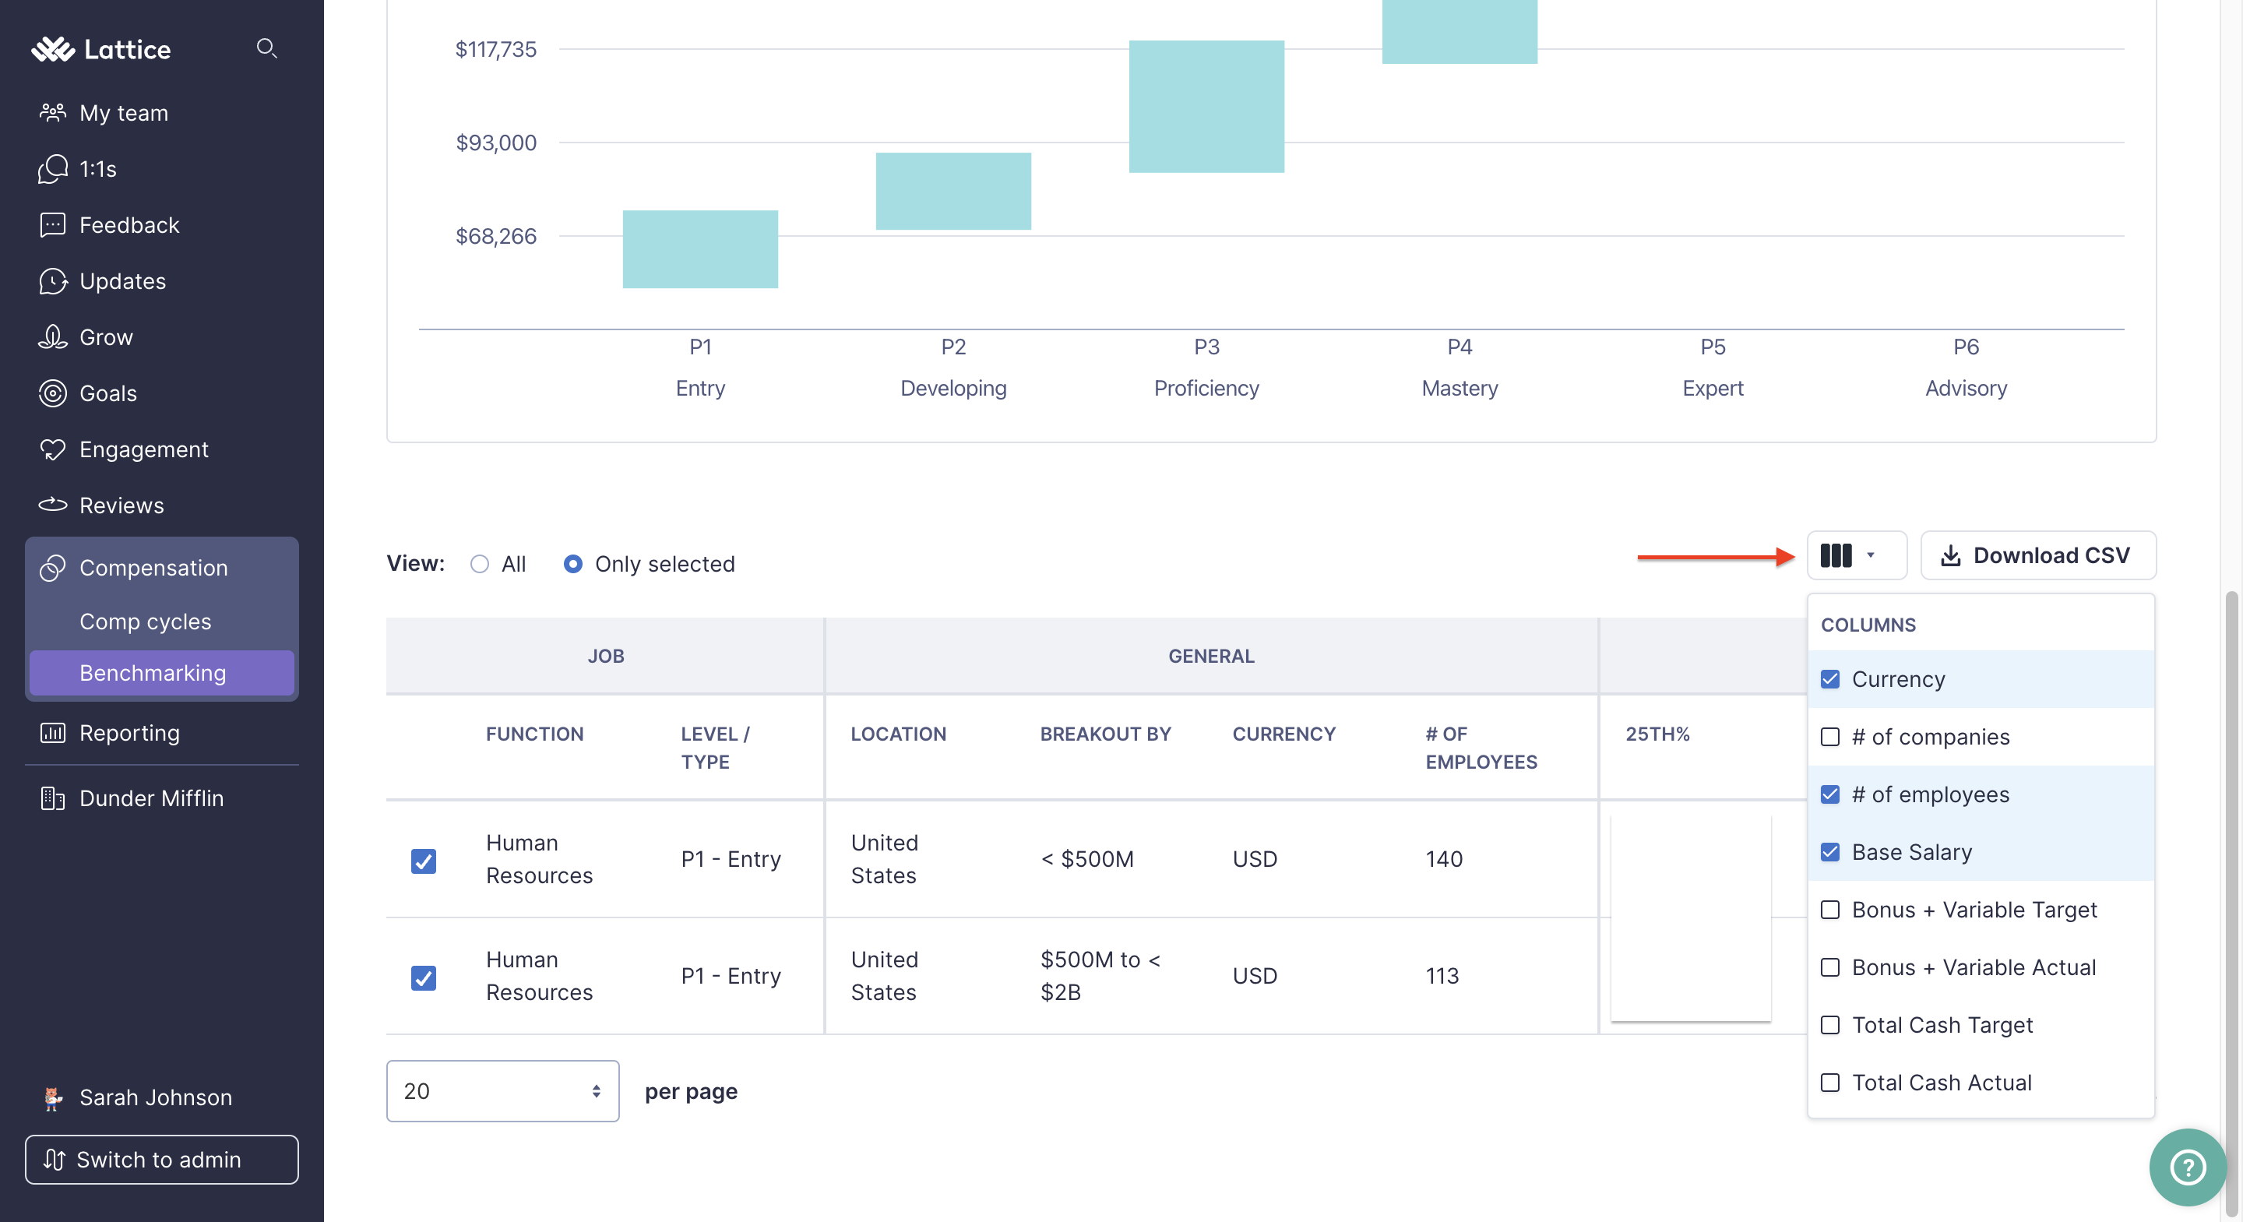2243x1222 pixels.
Task: Click the Grow plant icon
Action: tap(52, 337)
